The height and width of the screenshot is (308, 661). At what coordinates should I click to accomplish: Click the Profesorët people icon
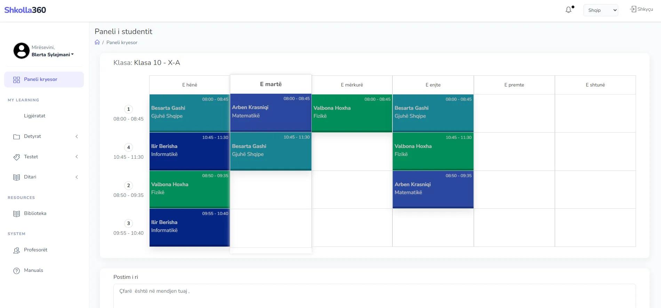click(16, 250)
